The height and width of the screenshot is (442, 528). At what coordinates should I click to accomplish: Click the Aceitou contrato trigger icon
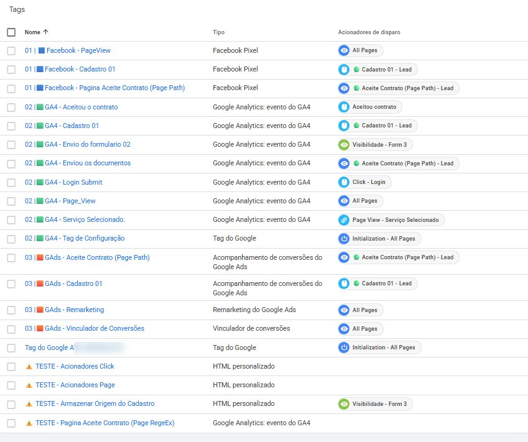[344, 107]
